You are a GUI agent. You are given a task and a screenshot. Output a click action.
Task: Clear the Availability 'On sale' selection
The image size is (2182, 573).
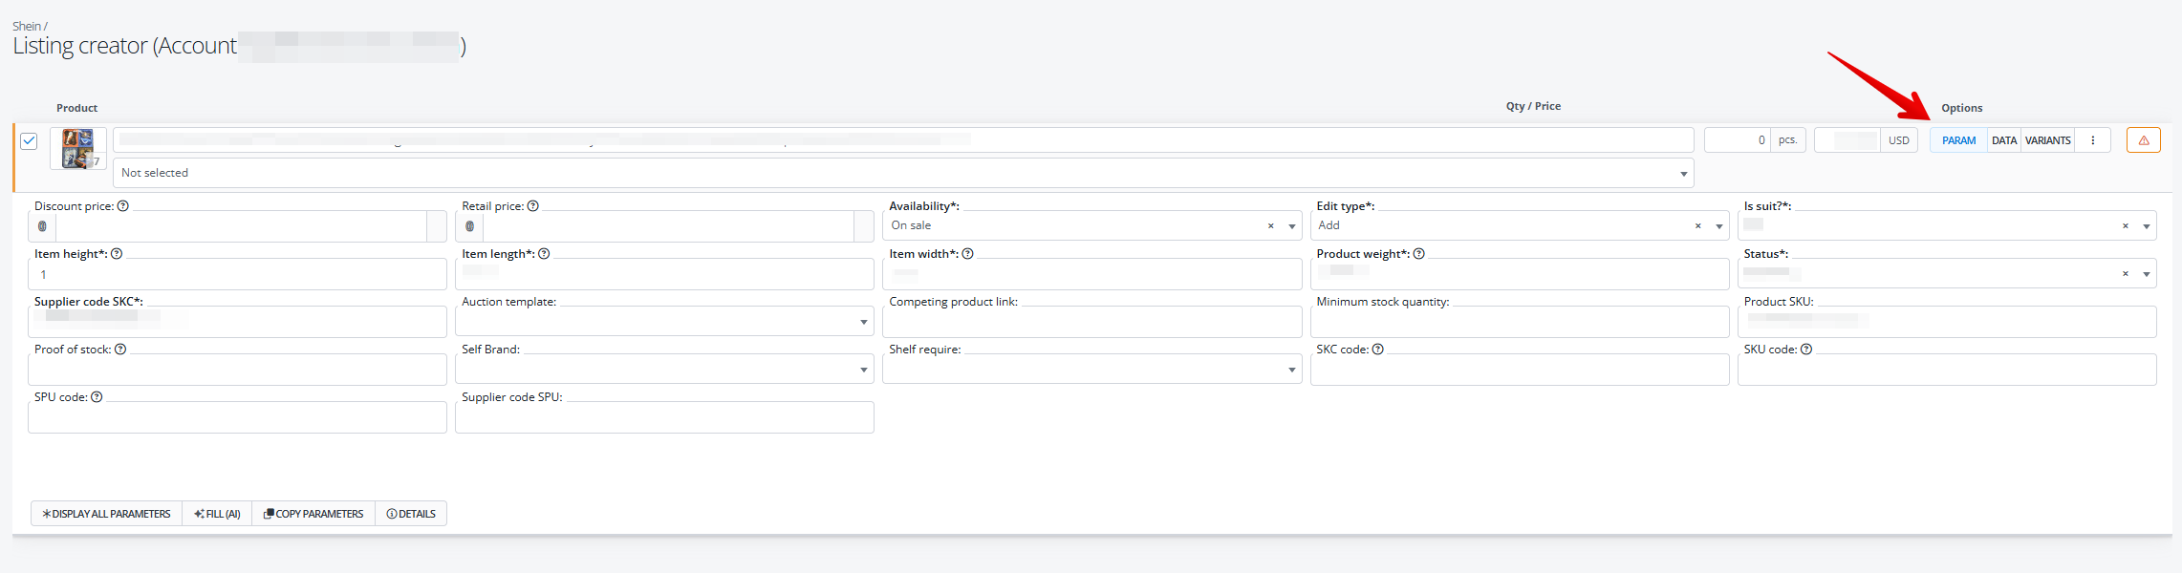coord(1270,226)
